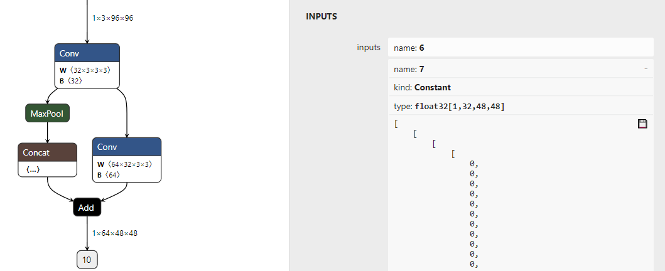Select the second Conv node header
665x271 pixels.
coord(127,147)
